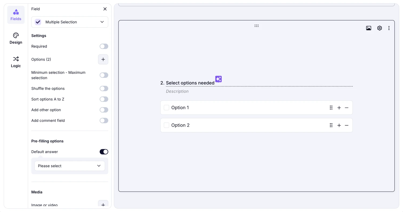Open the Multiple Selection field type dropdown
The width and height of the screenshot is (403, 212).
tap(70, 22)
